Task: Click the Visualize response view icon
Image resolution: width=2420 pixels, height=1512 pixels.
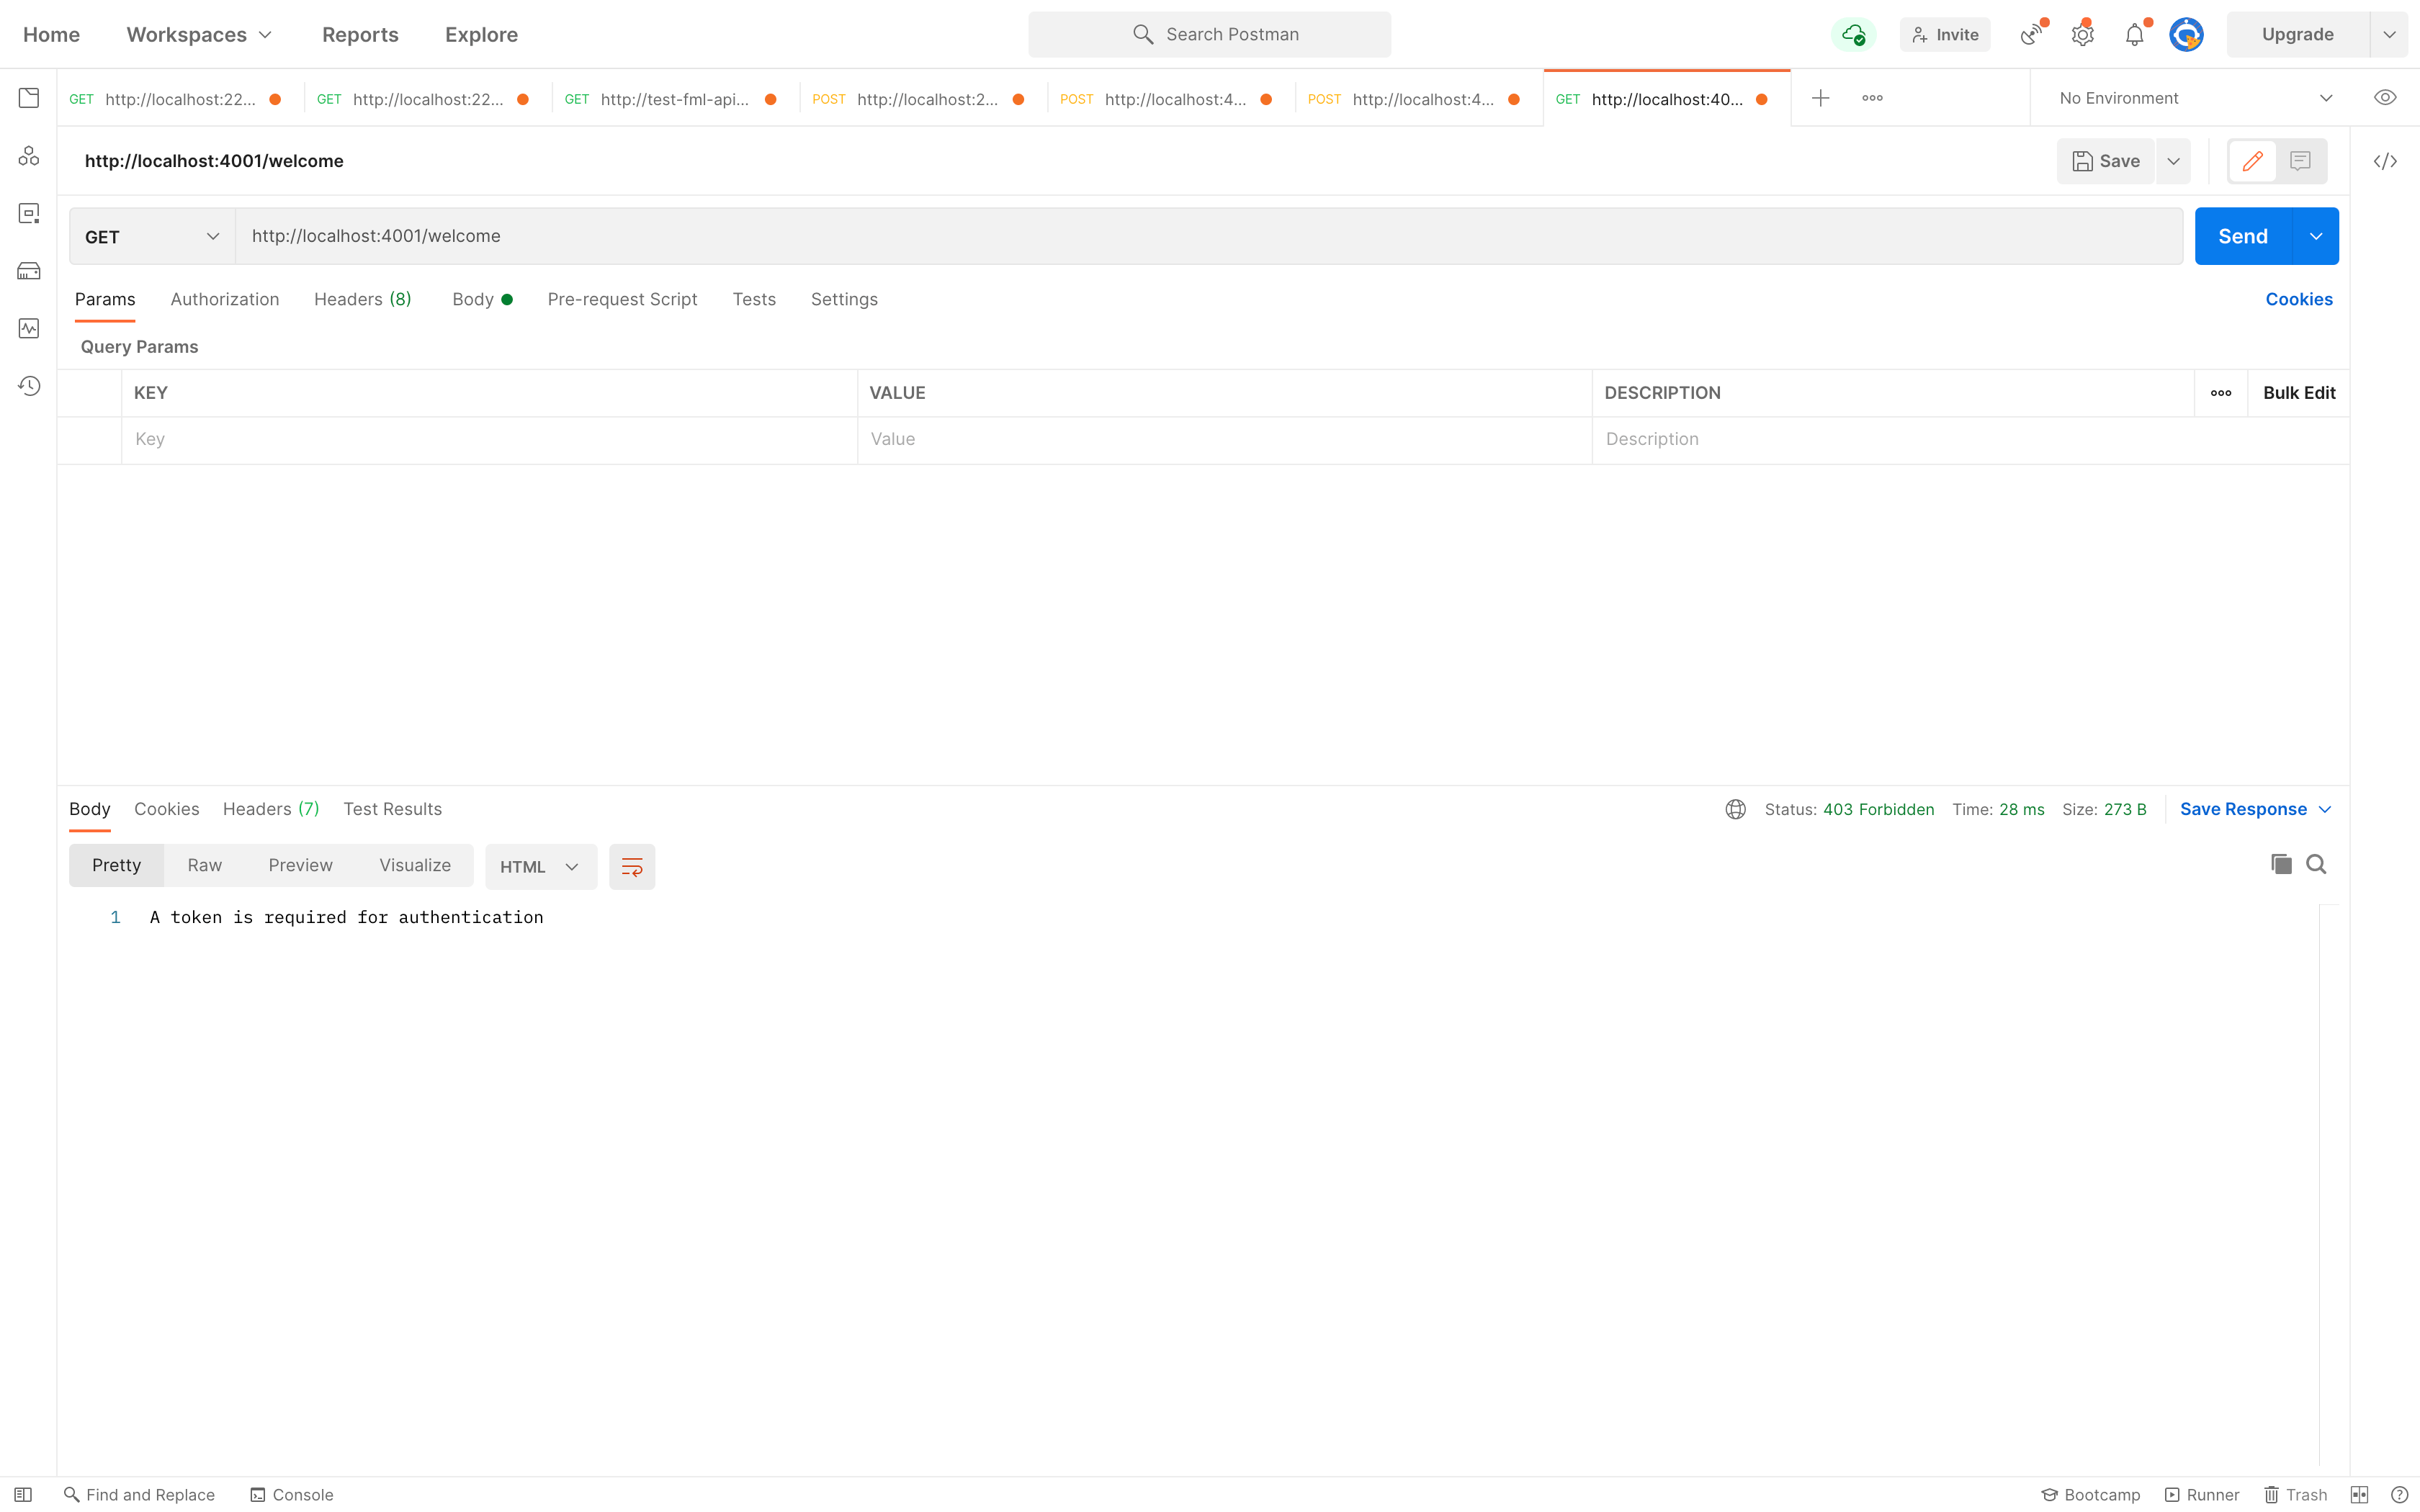Action: tap(415, 865)
